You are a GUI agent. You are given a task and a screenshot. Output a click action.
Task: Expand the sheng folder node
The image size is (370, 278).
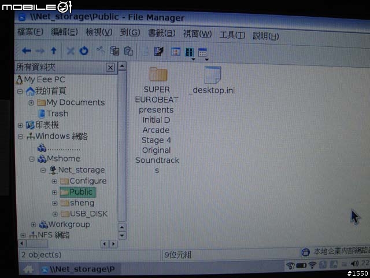click(55, 203)
